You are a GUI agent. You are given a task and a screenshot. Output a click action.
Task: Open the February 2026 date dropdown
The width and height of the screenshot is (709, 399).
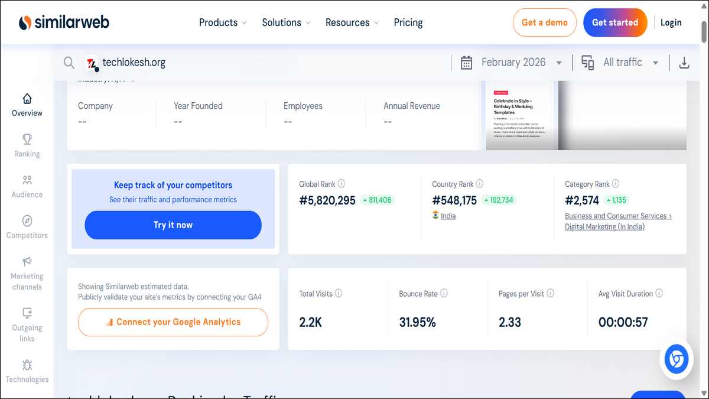[522, 63]
